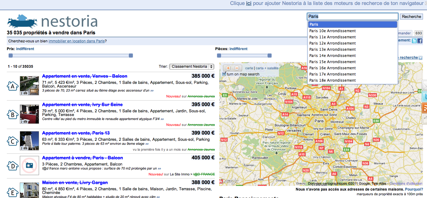Choose 'Paris 14e Arrondissement' suggestion

(x=353, y=56)
